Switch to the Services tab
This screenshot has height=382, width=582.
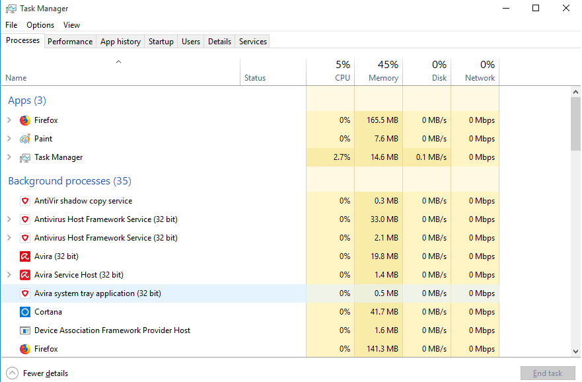(x=253, y=42)
